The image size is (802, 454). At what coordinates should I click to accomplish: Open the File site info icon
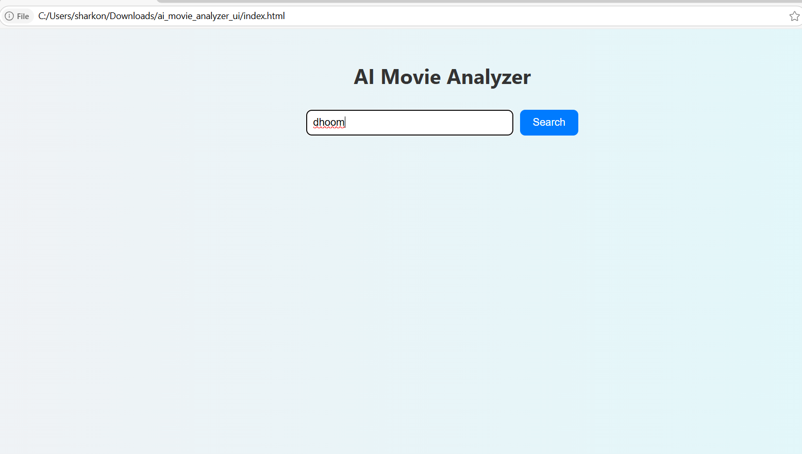17,16
